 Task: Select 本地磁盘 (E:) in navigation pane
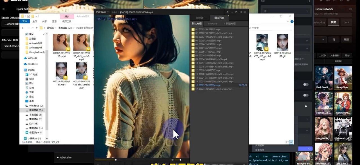tap(34, 115)
